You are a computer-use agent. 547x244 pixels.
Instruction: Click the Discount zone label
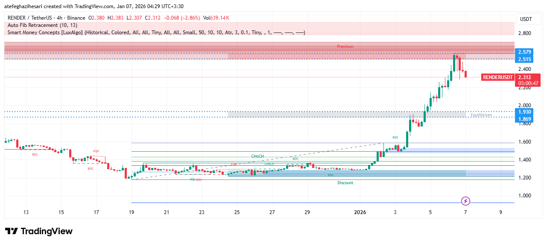(x=345, y=183)
